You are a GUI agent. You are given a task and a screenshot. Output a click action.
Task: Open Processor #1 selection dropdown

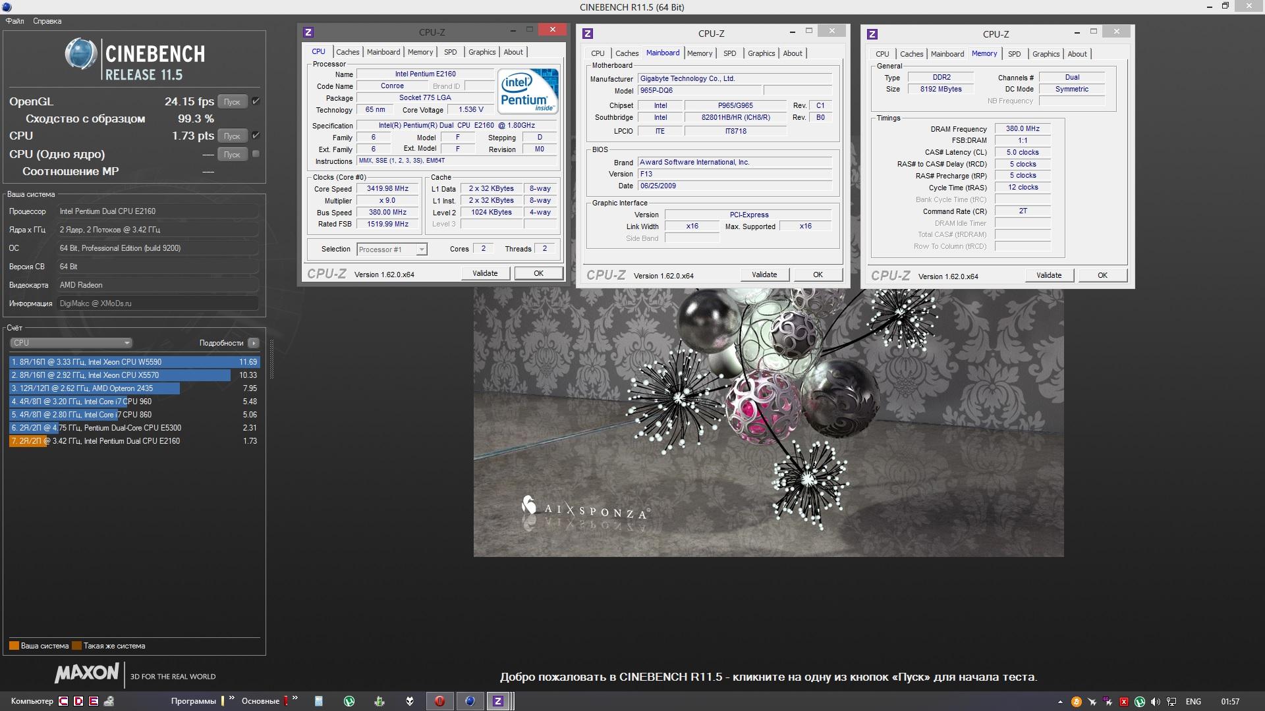[392, 250]
